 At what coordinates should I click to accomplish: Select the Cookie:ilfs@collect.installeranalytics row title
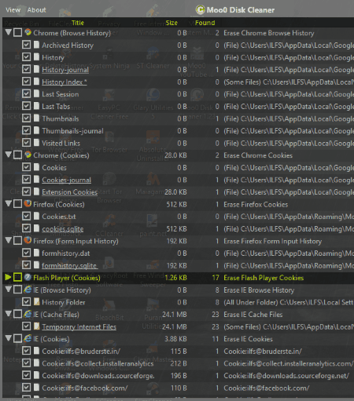pyautogui.click(x=98, y=363)
